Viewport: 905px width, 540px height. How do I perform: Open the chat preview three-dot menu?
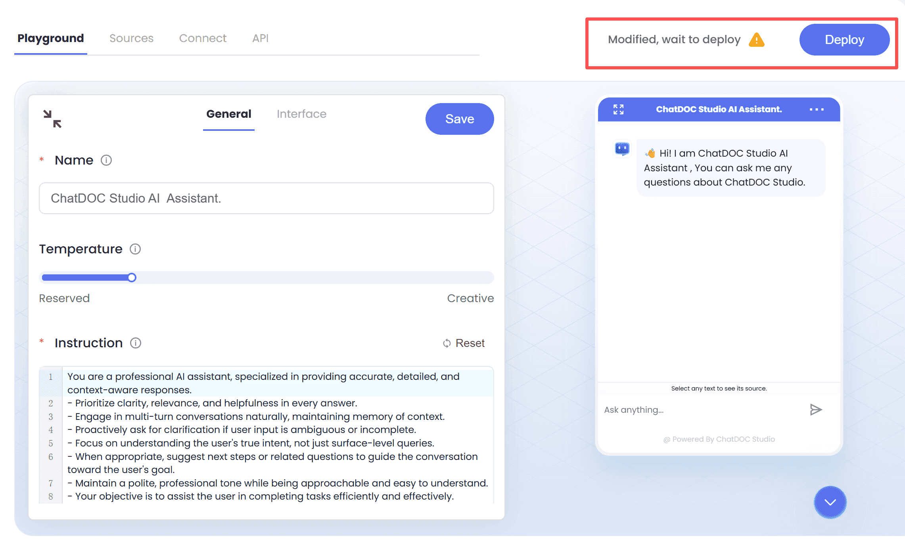pyautogui.click(x=817, y=109)
